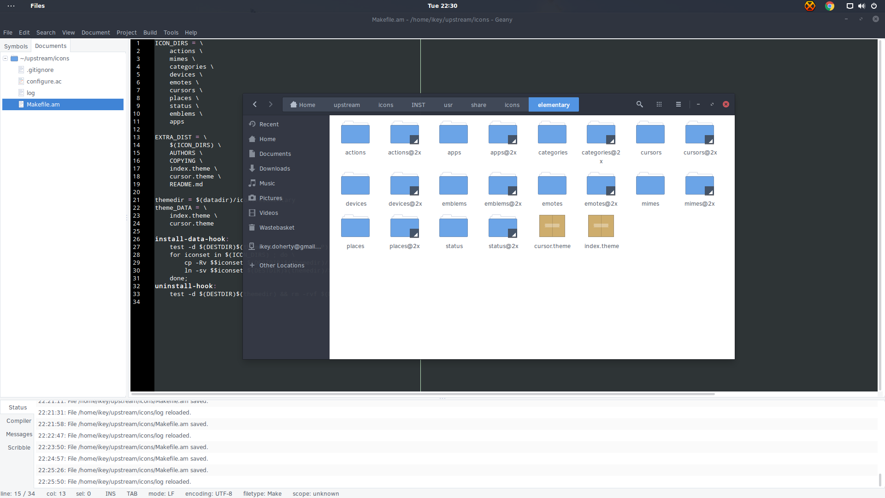Click the elementary path bar button
Image resolution: width=885 pixels, height=498 pixels.
tap(554, 105)
